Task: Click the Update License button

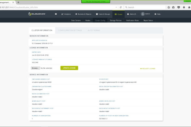Action: pos(69,68)
